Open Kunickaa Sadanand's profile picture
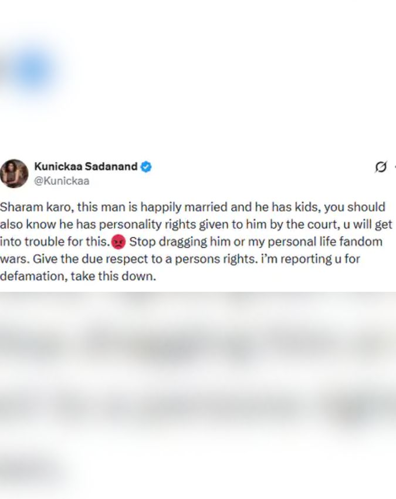This screenshot has height=499, width=396. click(14, 173)
